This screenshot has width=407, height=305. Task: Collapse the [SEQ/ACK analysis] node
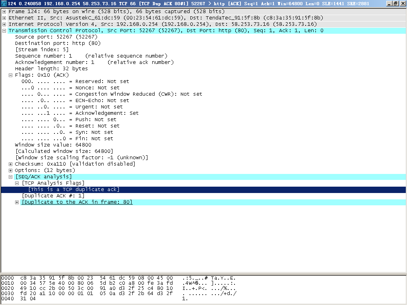pyautogui.click(x=10, y=177)
